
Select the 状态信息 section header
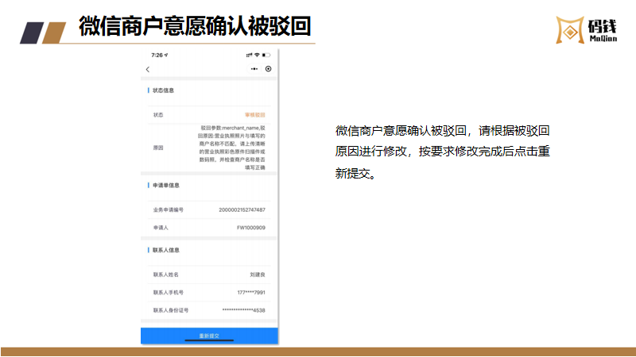pyautogui.click(x=164, y=90)
